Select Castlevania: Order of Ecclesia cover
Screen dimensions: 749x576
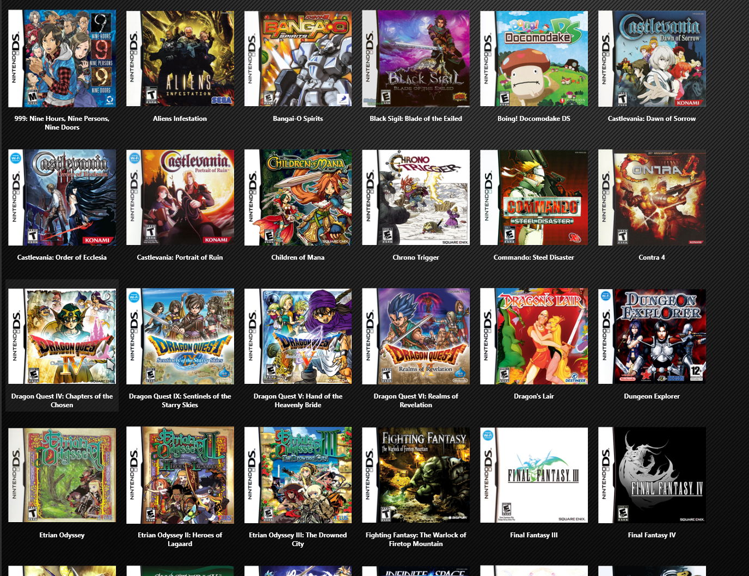click(x=62, y=198)
